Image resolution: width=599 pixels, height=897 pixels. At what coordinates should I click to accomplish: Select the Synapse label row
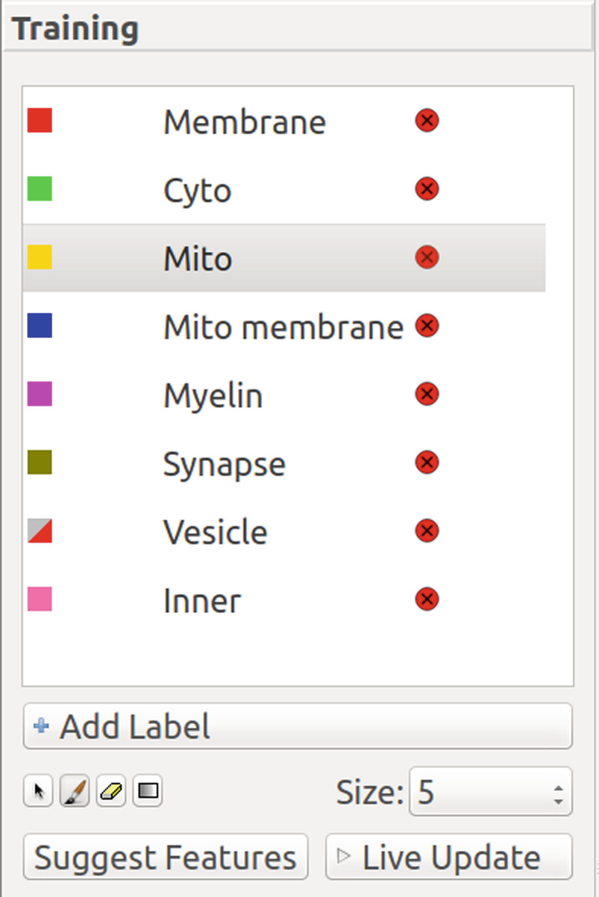click(283, 463)
